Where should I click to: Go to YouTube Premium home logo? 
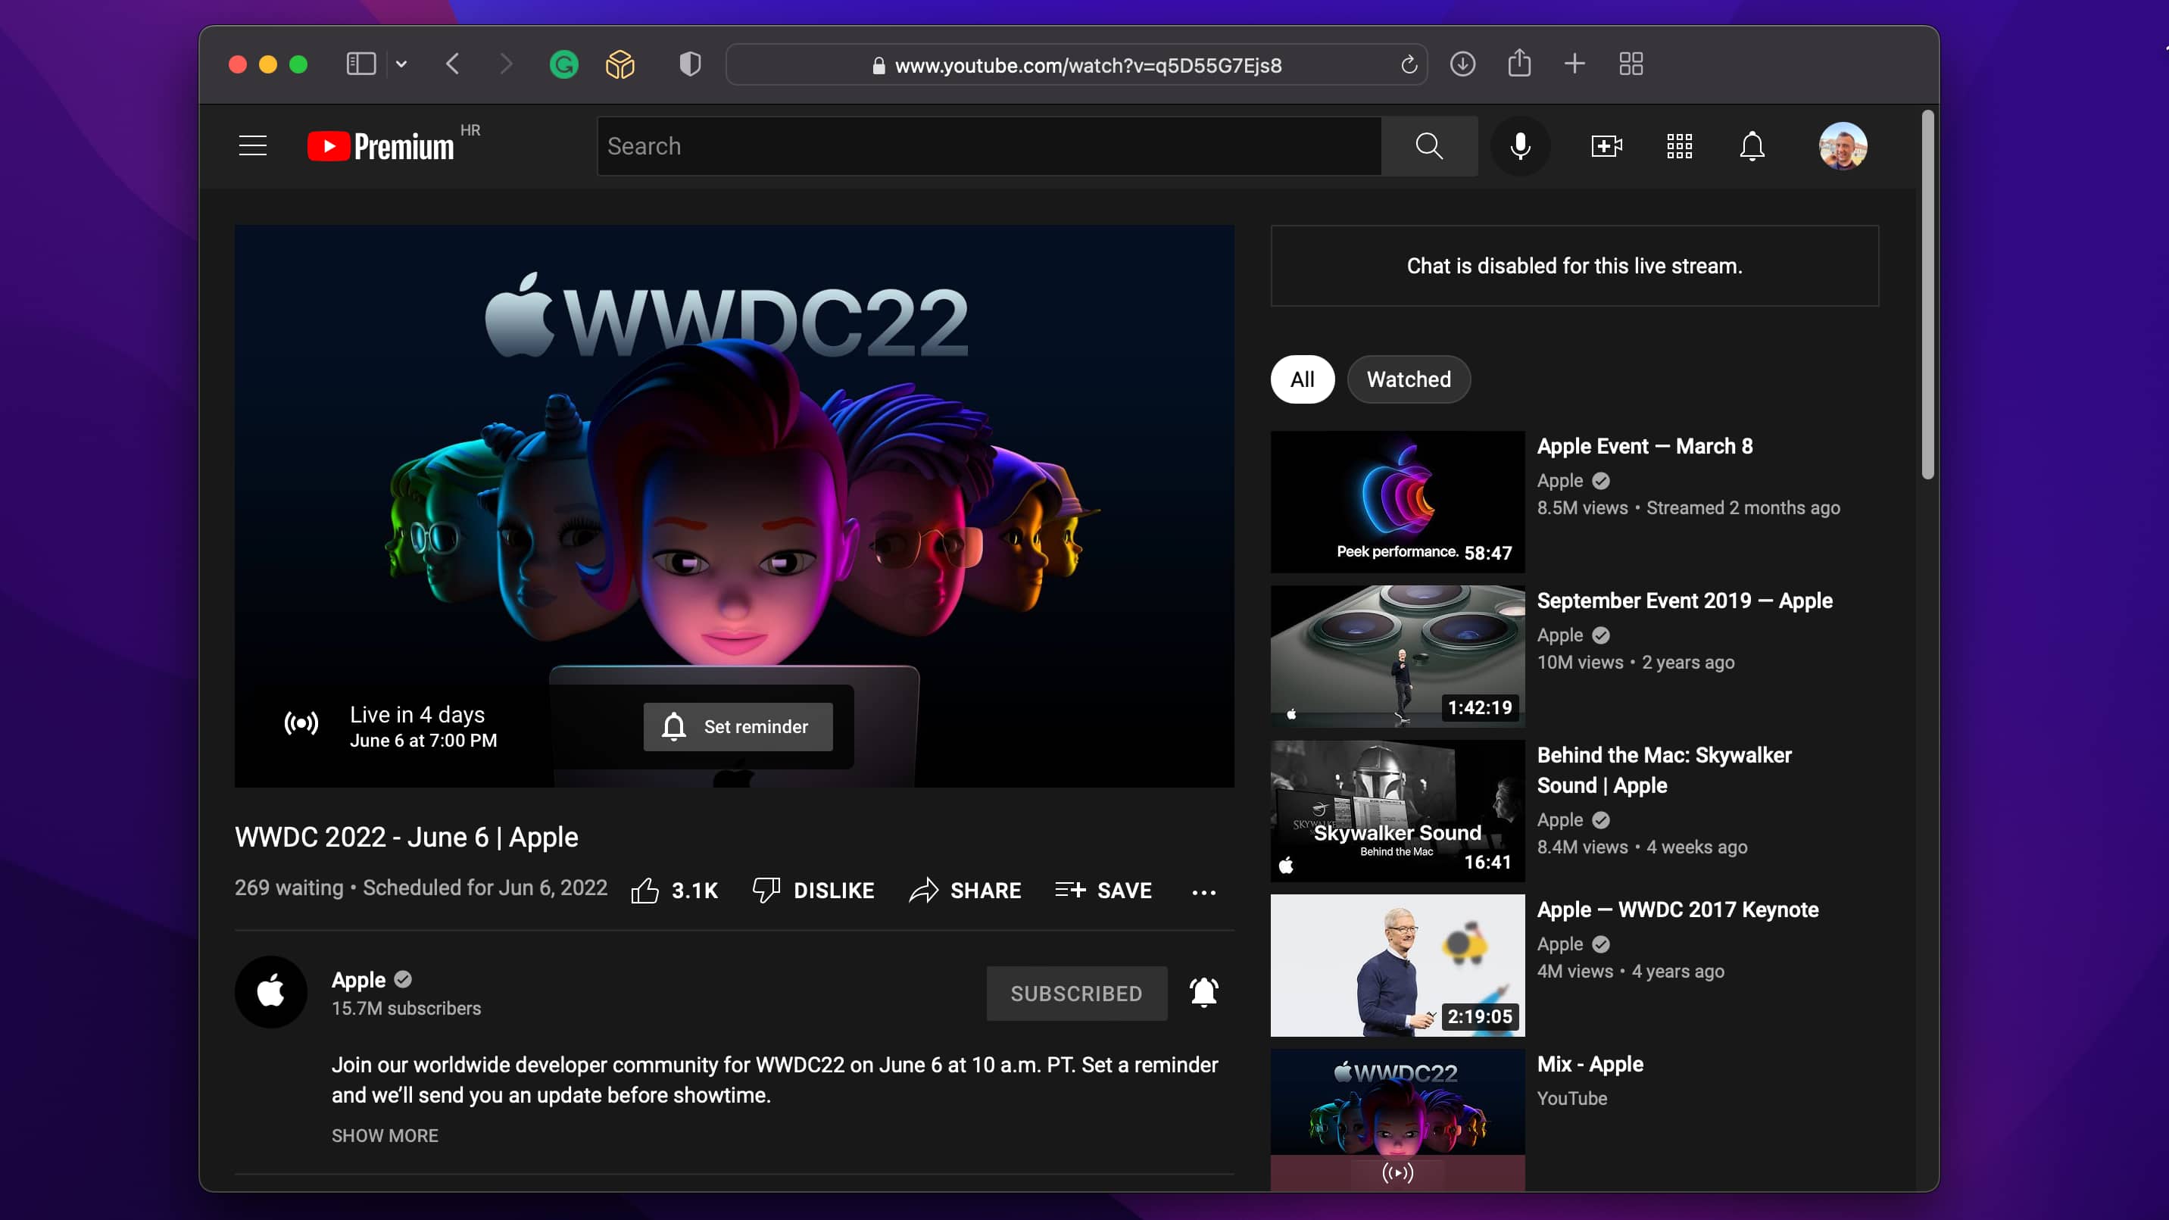(381, 145)
